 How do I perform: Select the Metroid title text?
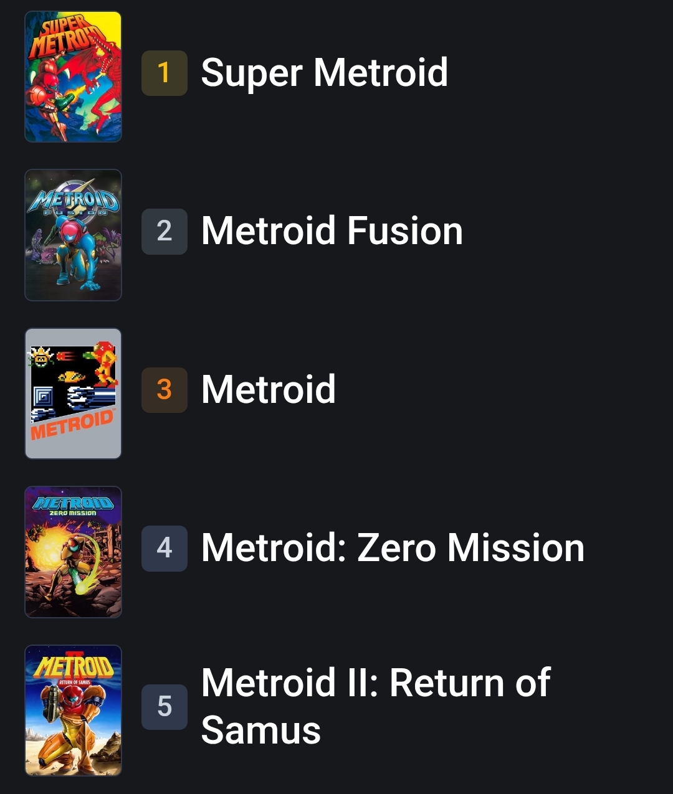pyautogui.click(x=269, y=390)
